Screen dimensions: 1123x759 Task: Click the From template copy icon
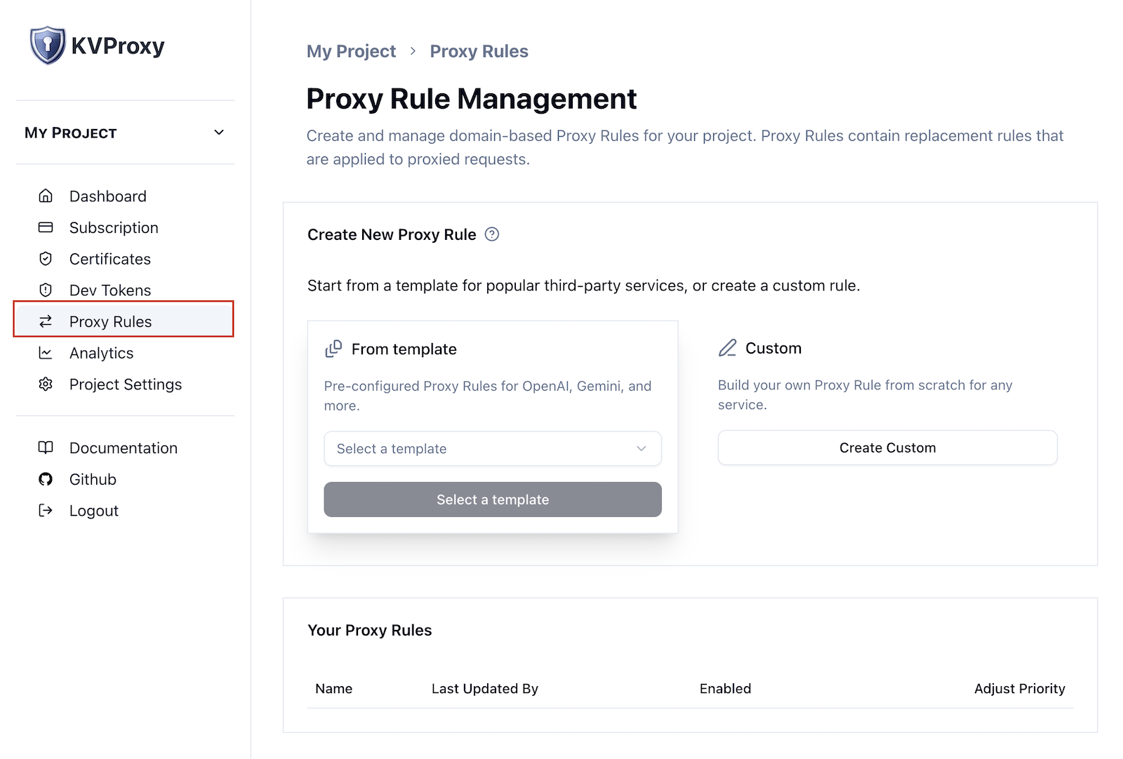tap(334, 347)
